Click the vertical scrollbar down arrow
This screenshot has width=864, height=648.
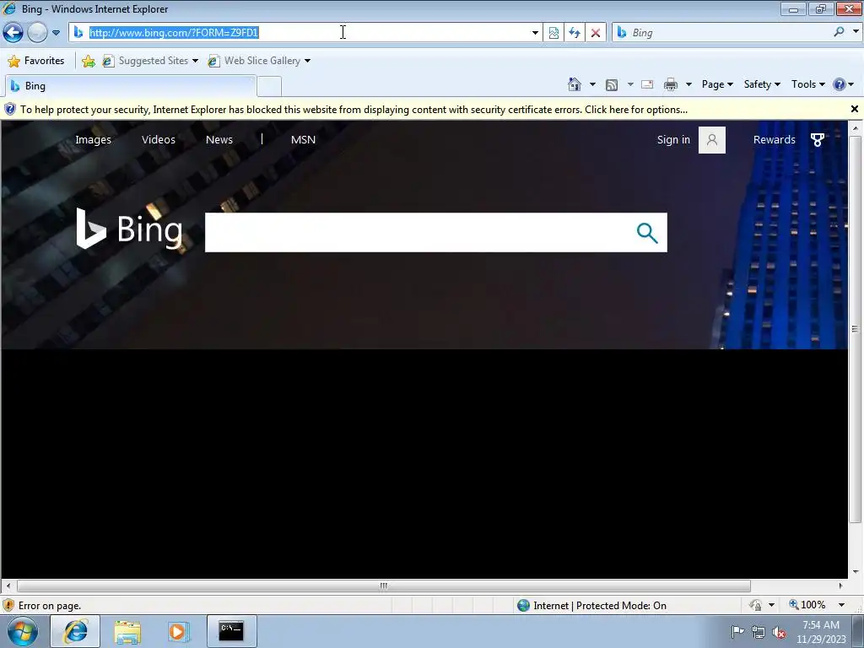pos(855,571)
